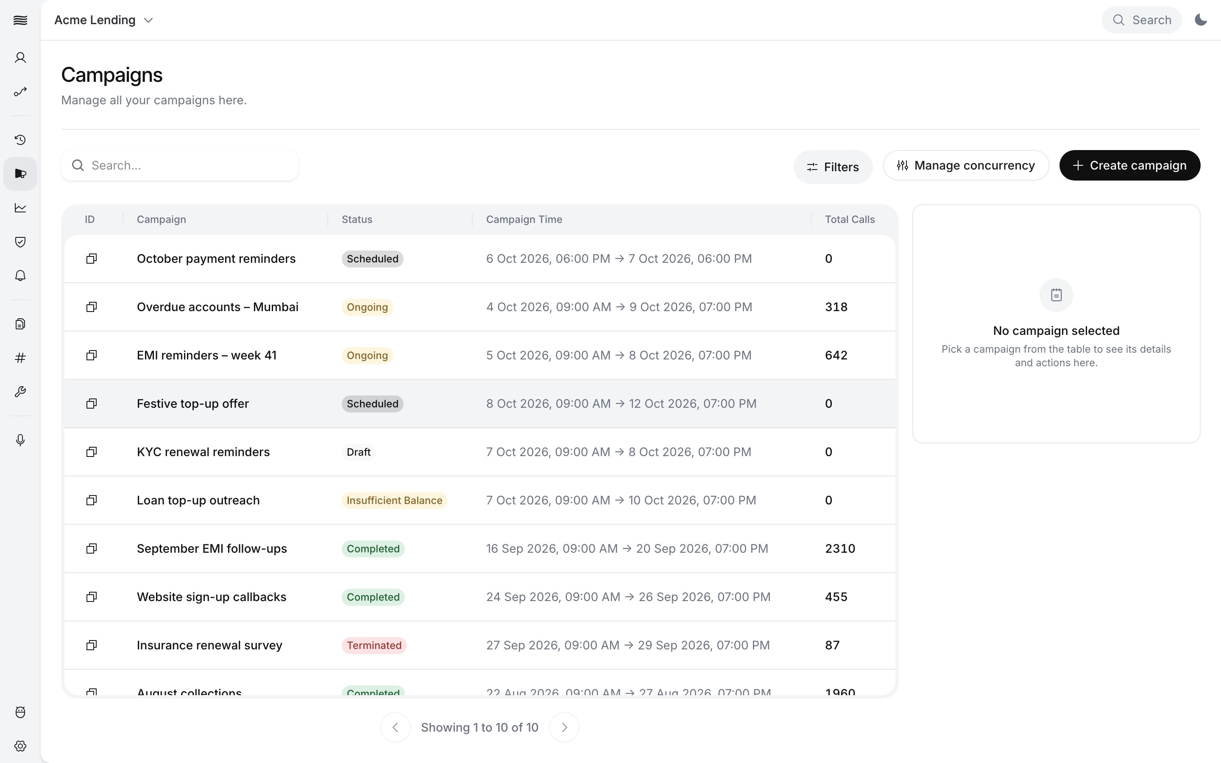This screenshot has width=1221, height=763.
Task: Open the Filters options
Action: click(833, 167)
